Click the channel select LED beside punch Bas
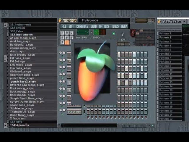The image size is (189, 142). point(84,112)
